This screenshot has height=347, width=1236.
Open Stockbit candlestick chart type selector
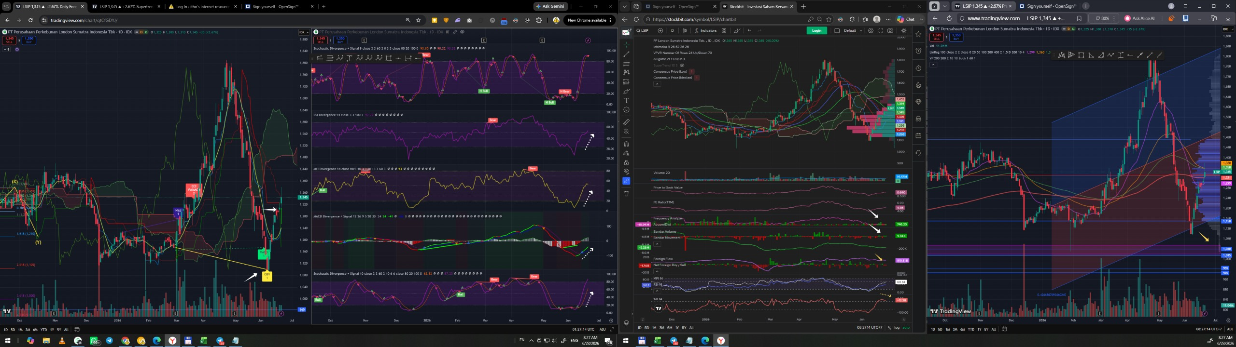pyautogui.click(x=685, y=30)
